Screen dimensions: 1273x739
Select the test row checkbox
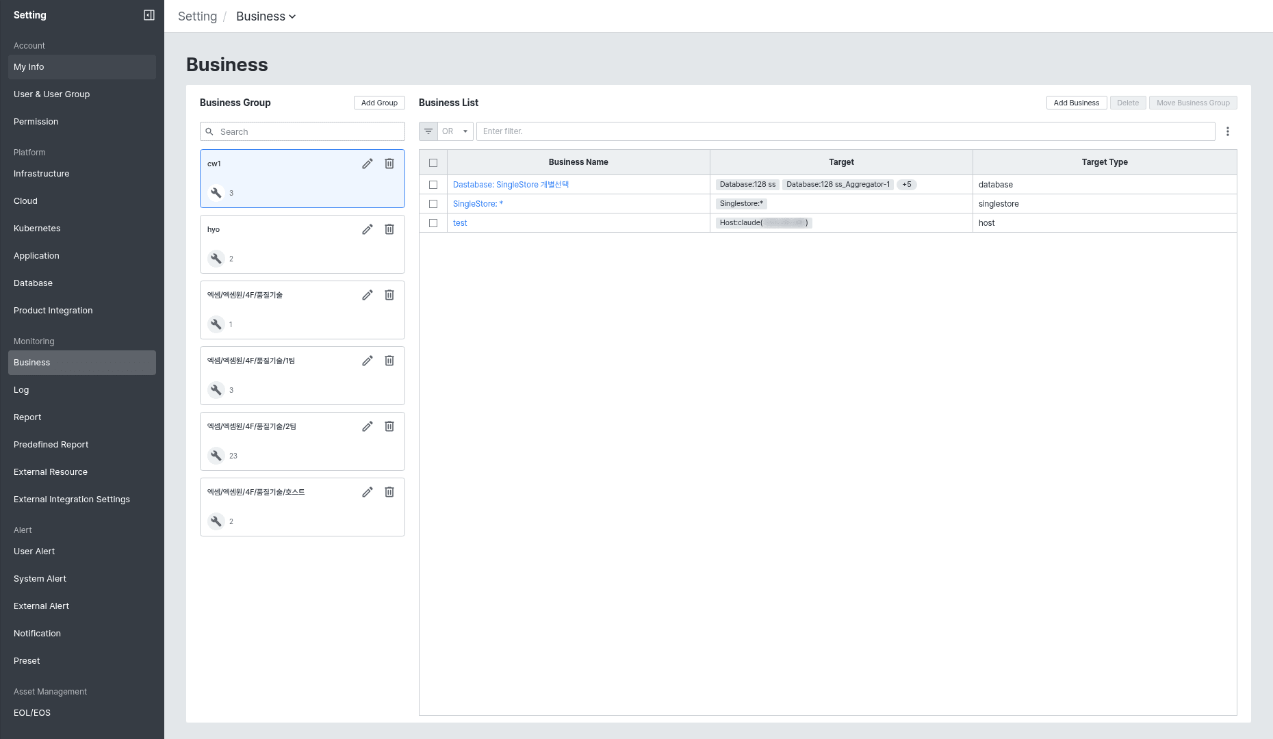click(433, 223)
